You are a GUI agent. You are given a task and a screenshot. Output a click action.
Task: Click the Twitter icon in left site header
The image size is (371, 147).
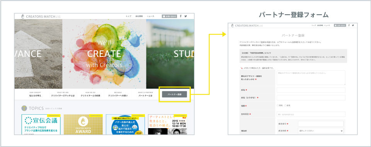186,16
